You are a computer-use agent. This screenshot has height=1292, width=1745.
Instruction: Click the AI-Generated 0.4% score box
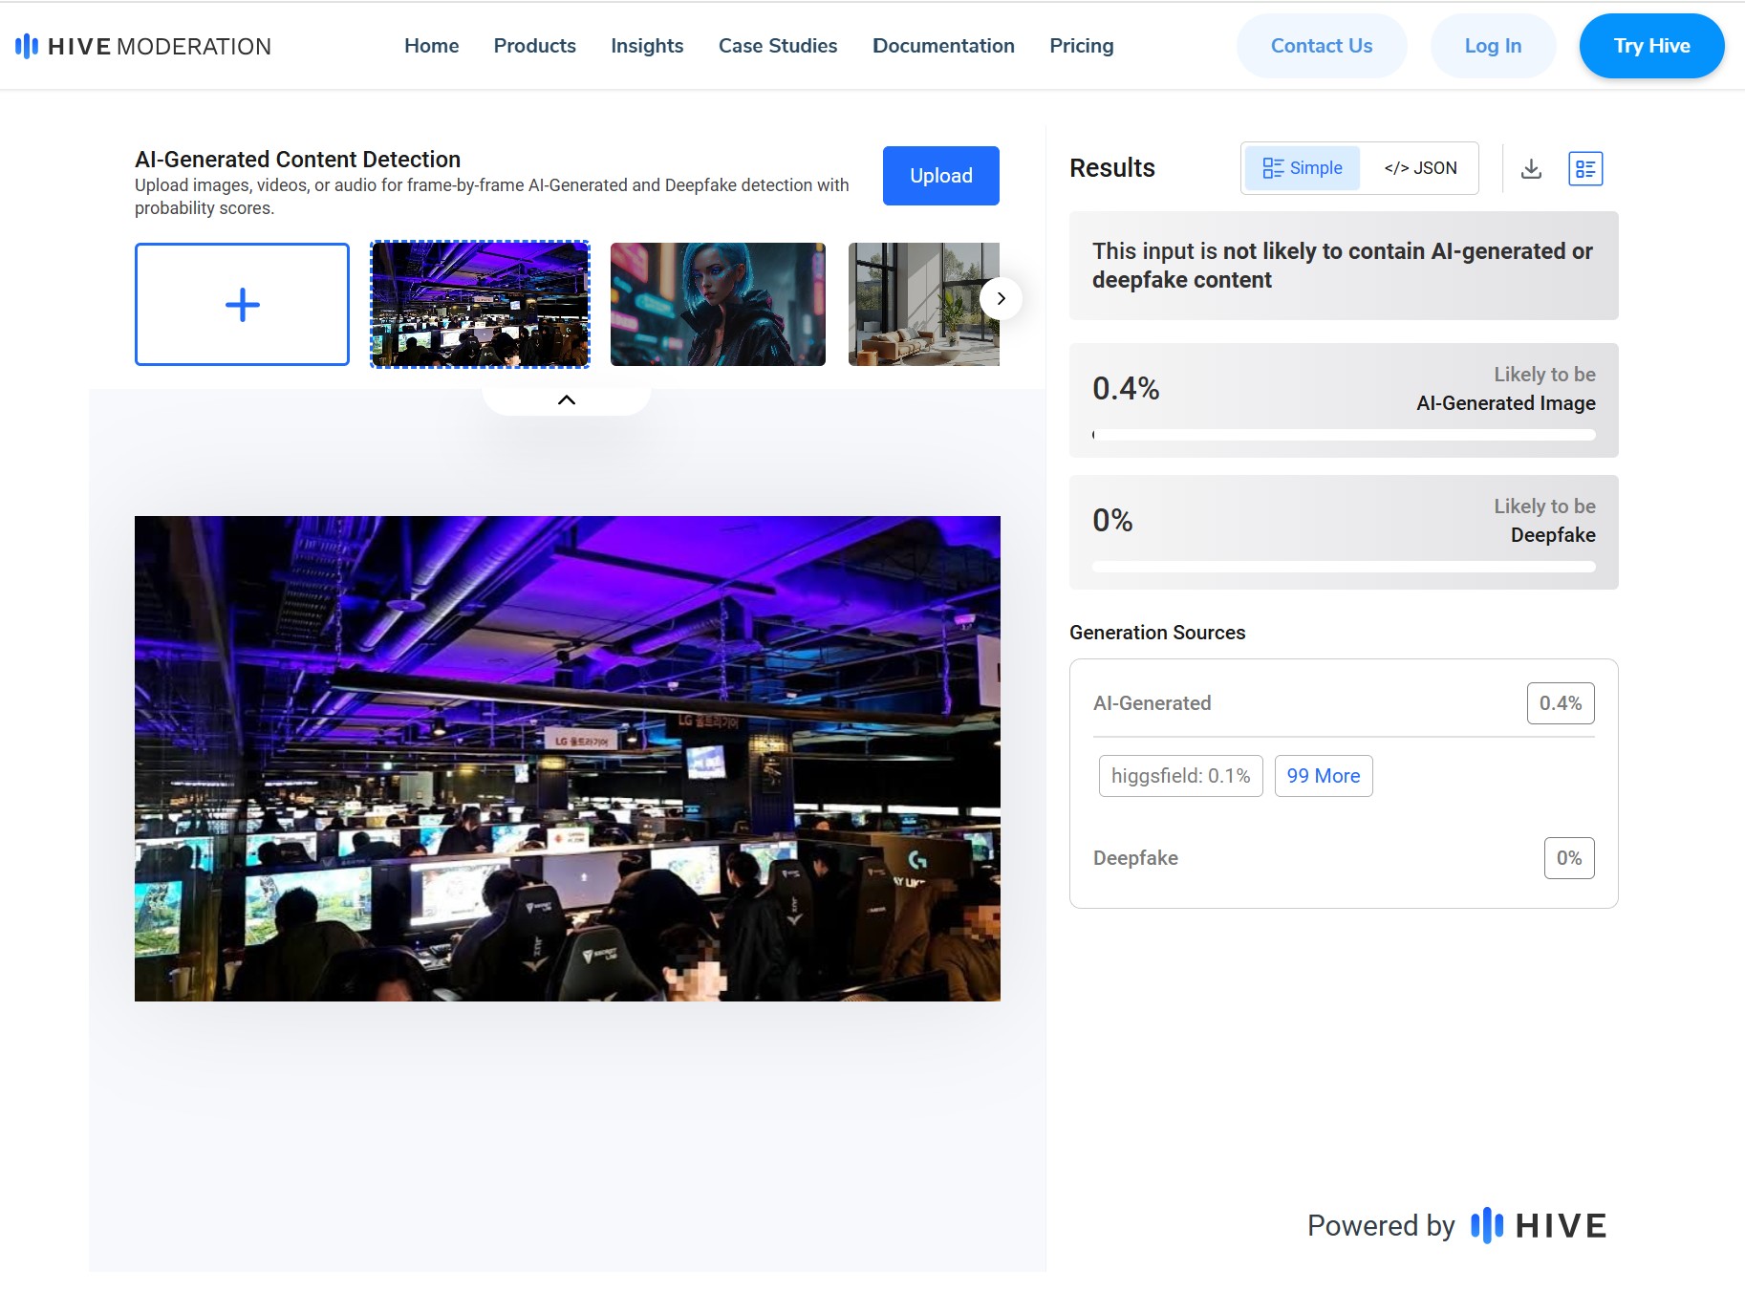pos(1561,703)
